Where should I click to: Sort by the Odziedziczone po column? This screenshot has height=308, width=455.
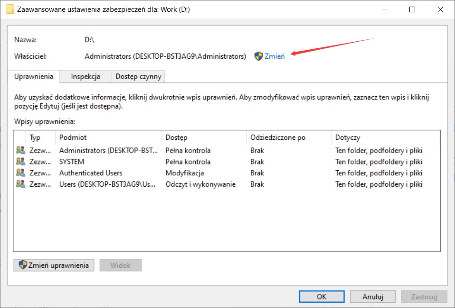(x=277, y=138)
